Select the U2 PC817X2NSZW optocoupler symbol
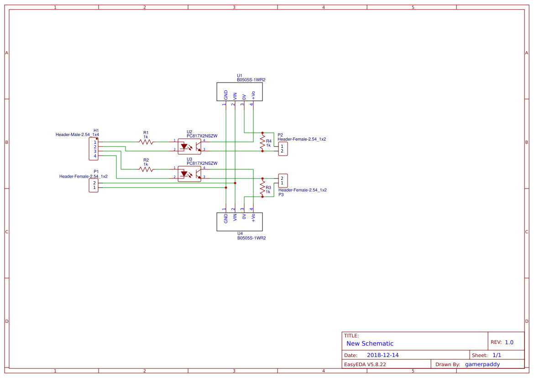The image size is (534, 378). (x=189, y=146)
